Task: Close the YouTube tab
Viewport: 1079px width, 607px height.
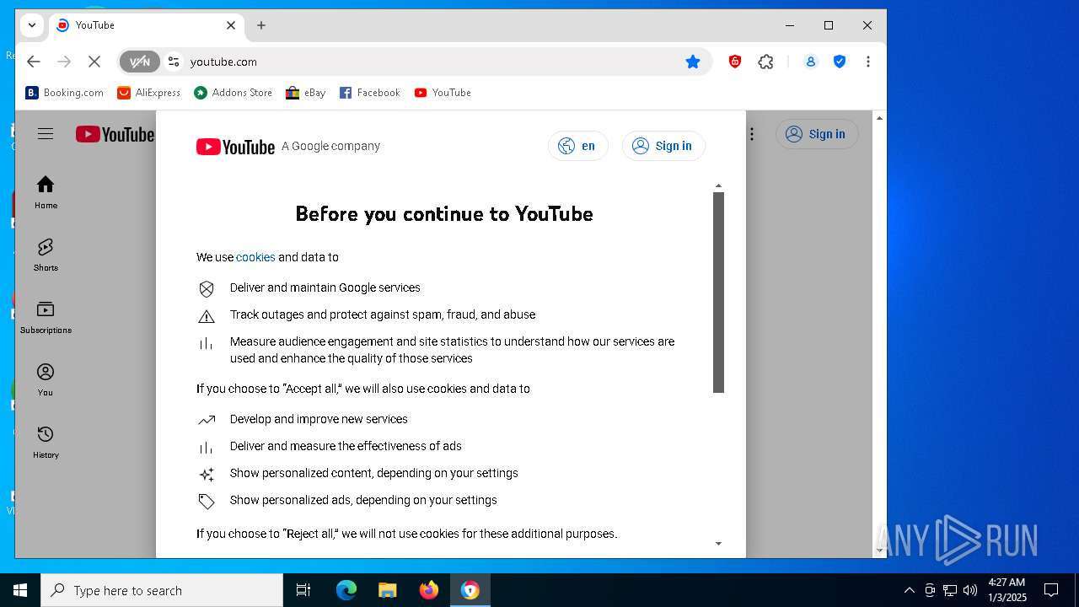Action: click(231, 25)
